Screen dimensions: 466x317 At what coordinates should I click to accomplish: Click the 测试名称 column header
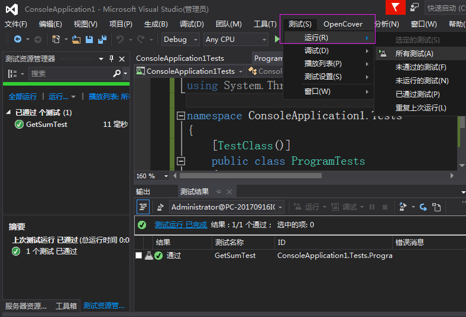[x=229, y=243]
